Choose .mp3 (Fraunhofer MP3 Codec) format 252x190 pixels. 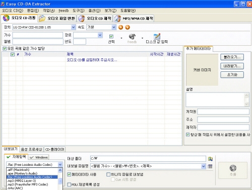(32, 184)
